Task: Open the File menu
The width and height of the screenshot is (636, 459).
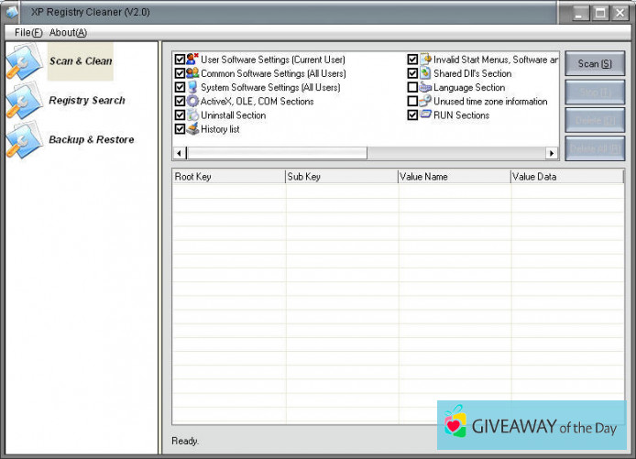Action: 28,32
